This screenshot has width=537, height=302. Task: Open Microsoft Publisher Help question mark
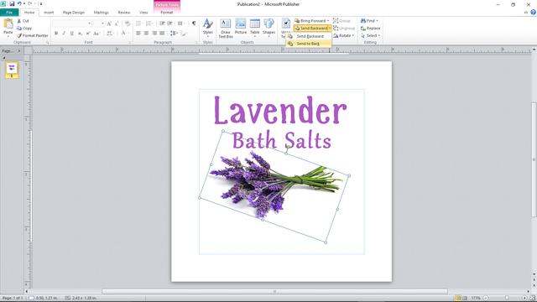pyautogui.click(x=534, y=12)
